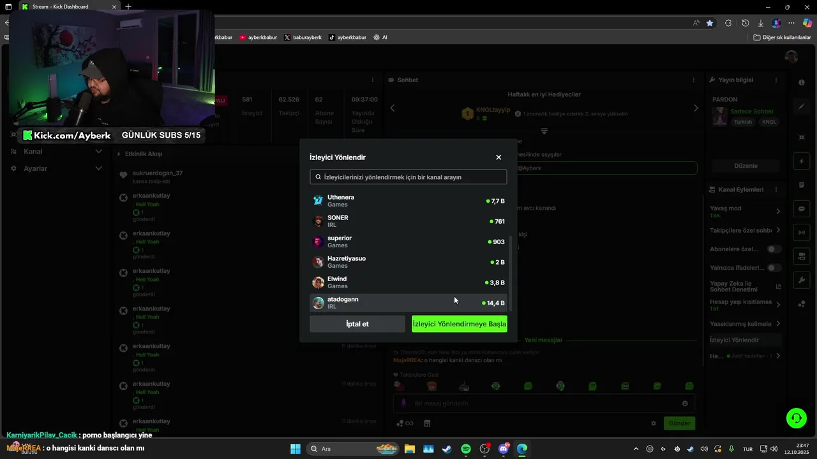Toggle Yalnızca ifadeler switch

click(x=774, y=268)
